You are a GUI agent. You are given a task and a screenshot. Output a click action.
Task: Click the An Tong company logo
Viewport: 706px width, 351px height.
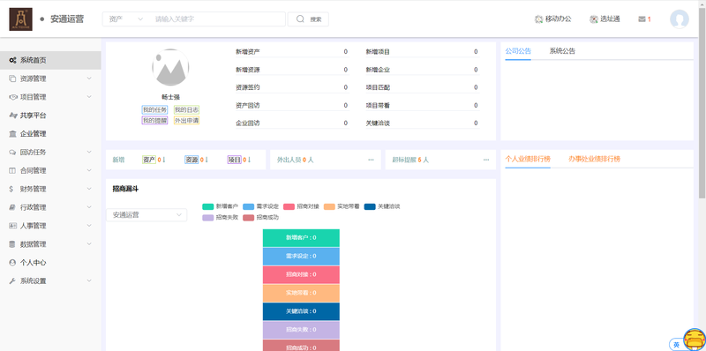click(20, 19)
